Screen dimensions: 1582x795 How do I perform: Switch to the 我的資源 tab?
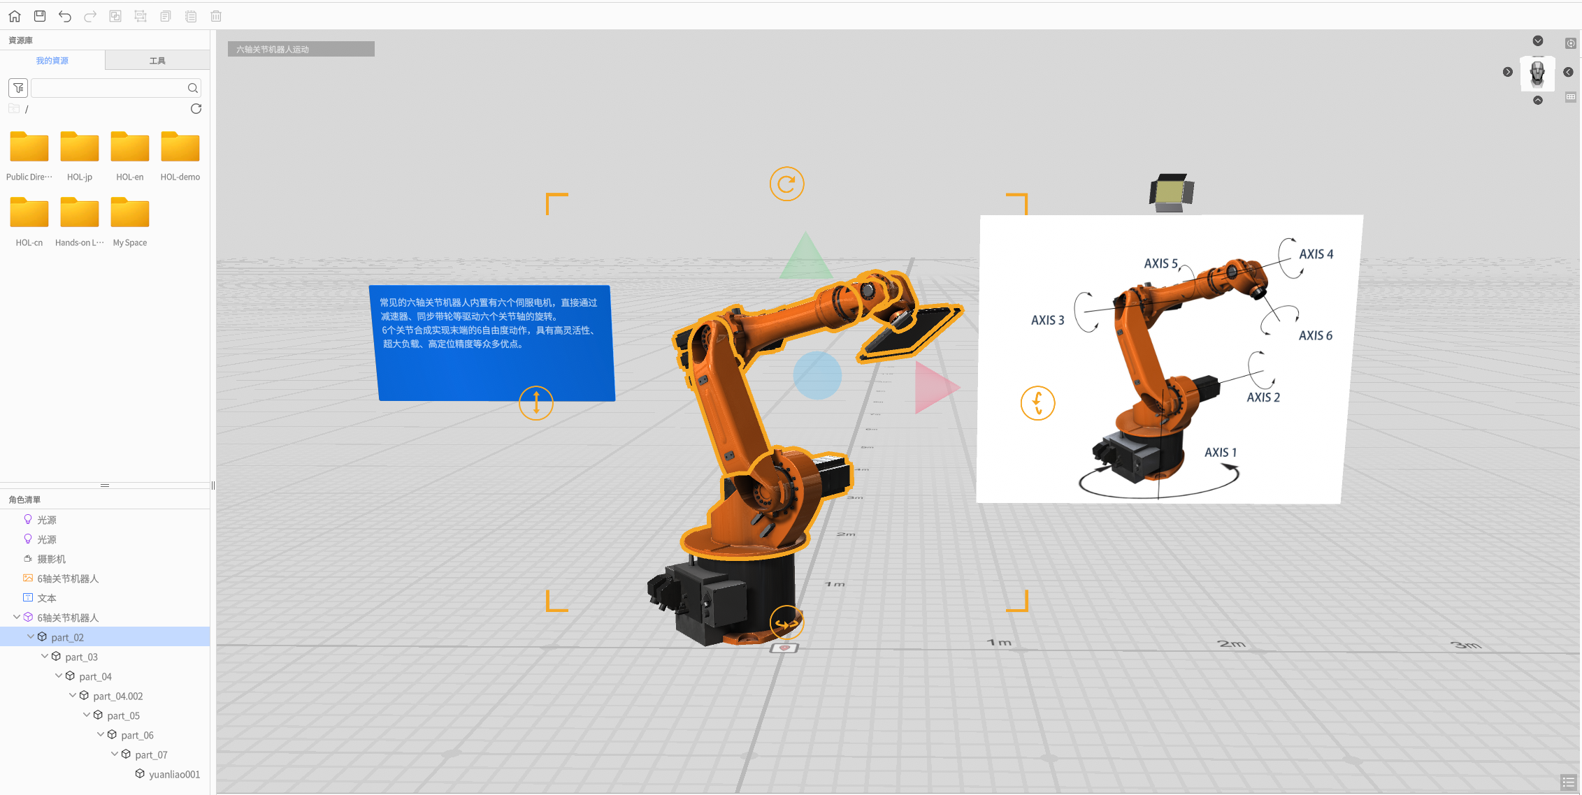tap(52, 61)
